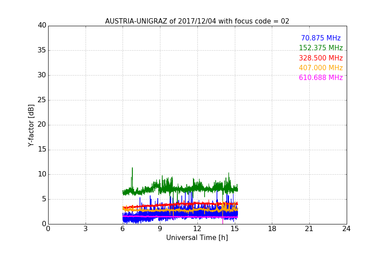Click the x-axis tick label 18
This screenshot has height=256, width=385.
tap(272, 229)
